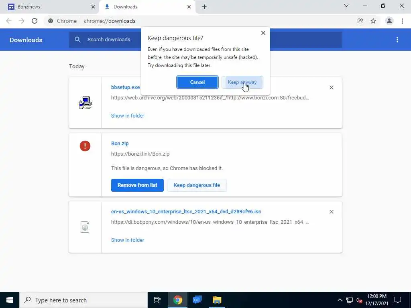Bookmark this page with the star

[x=373, y=21]
